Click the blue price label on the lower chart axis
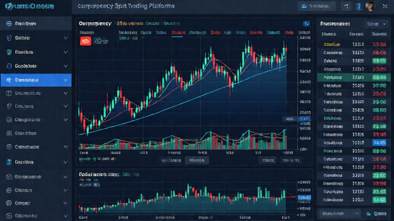This screenshot has height=221, width=394. [x=304, y=198]
